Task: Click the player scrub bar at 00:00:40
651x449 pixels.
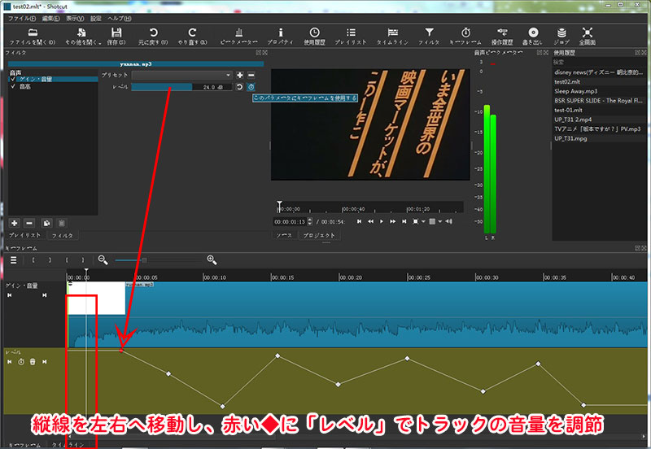Action: 342,207
